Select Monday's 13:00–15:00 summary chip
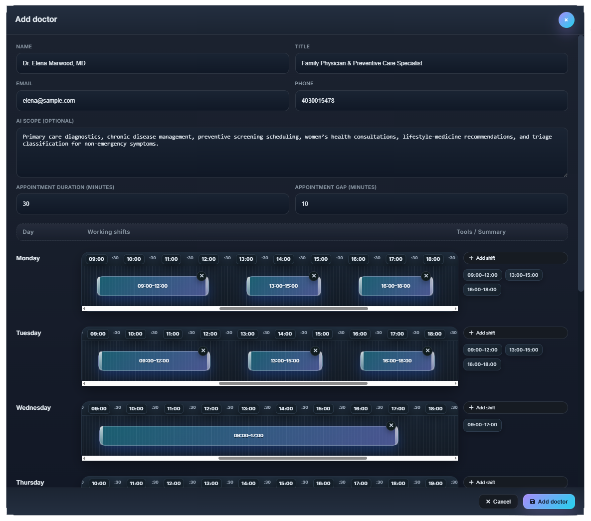591x521 pixels. pyautogui.click(x=523, y=275)
